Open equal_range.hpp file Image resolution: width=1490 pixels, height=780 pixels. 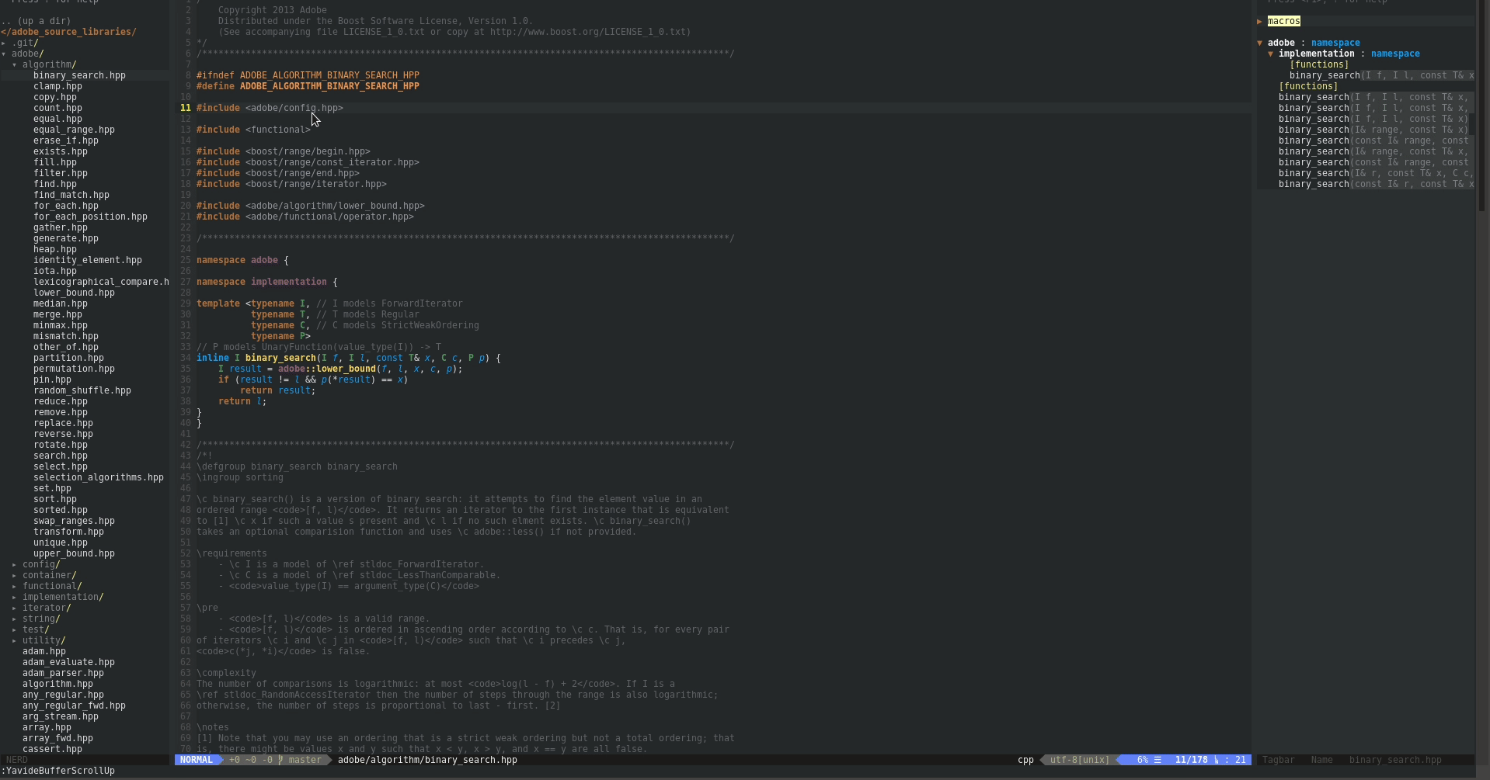[x=74, y=130]
